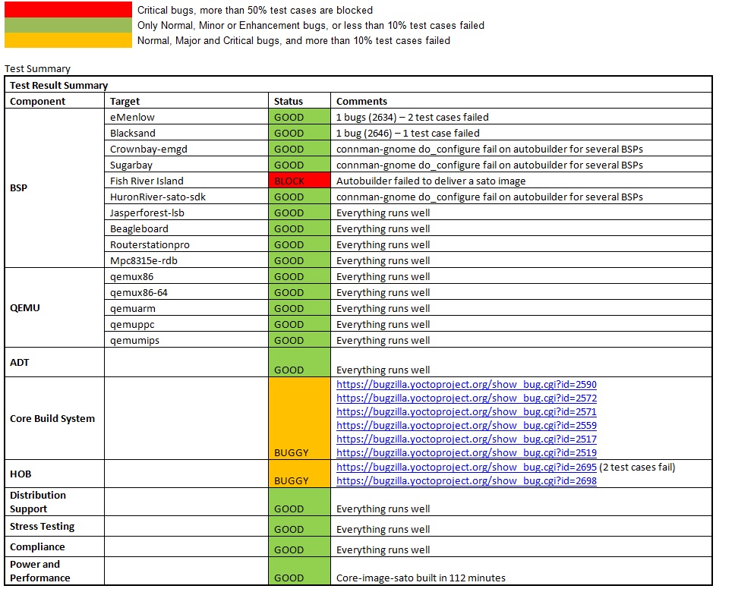Screen dimensions: 735x592
Task: Open the HOB bug 2698 link
Action: pos(466,481)
